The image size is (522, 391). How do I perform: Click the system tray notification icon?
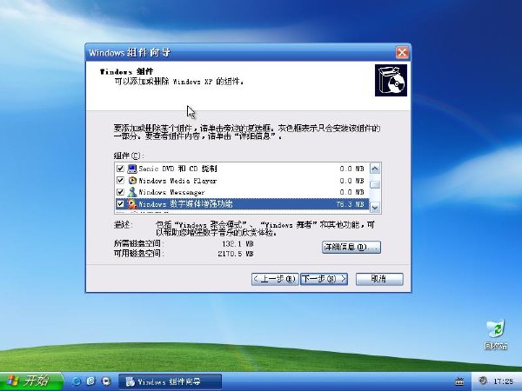tap(482, 381)
